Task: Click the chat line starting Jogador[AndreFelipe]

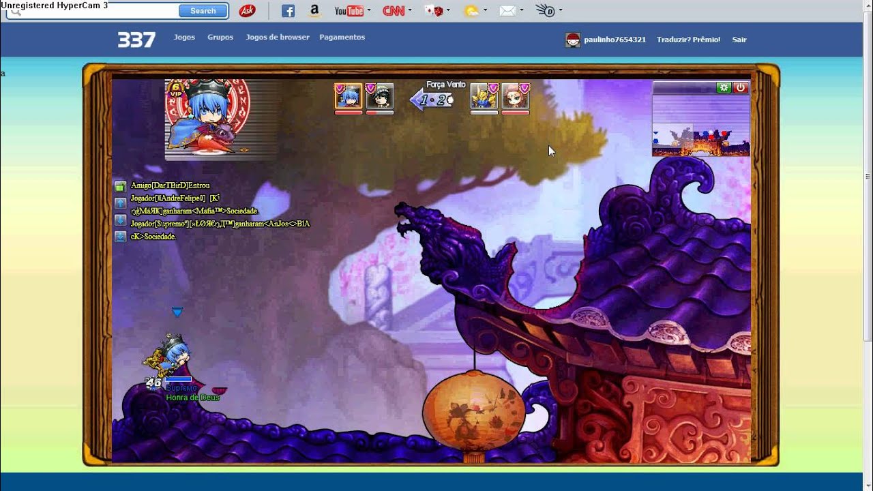Action: [x=175, y=198]
